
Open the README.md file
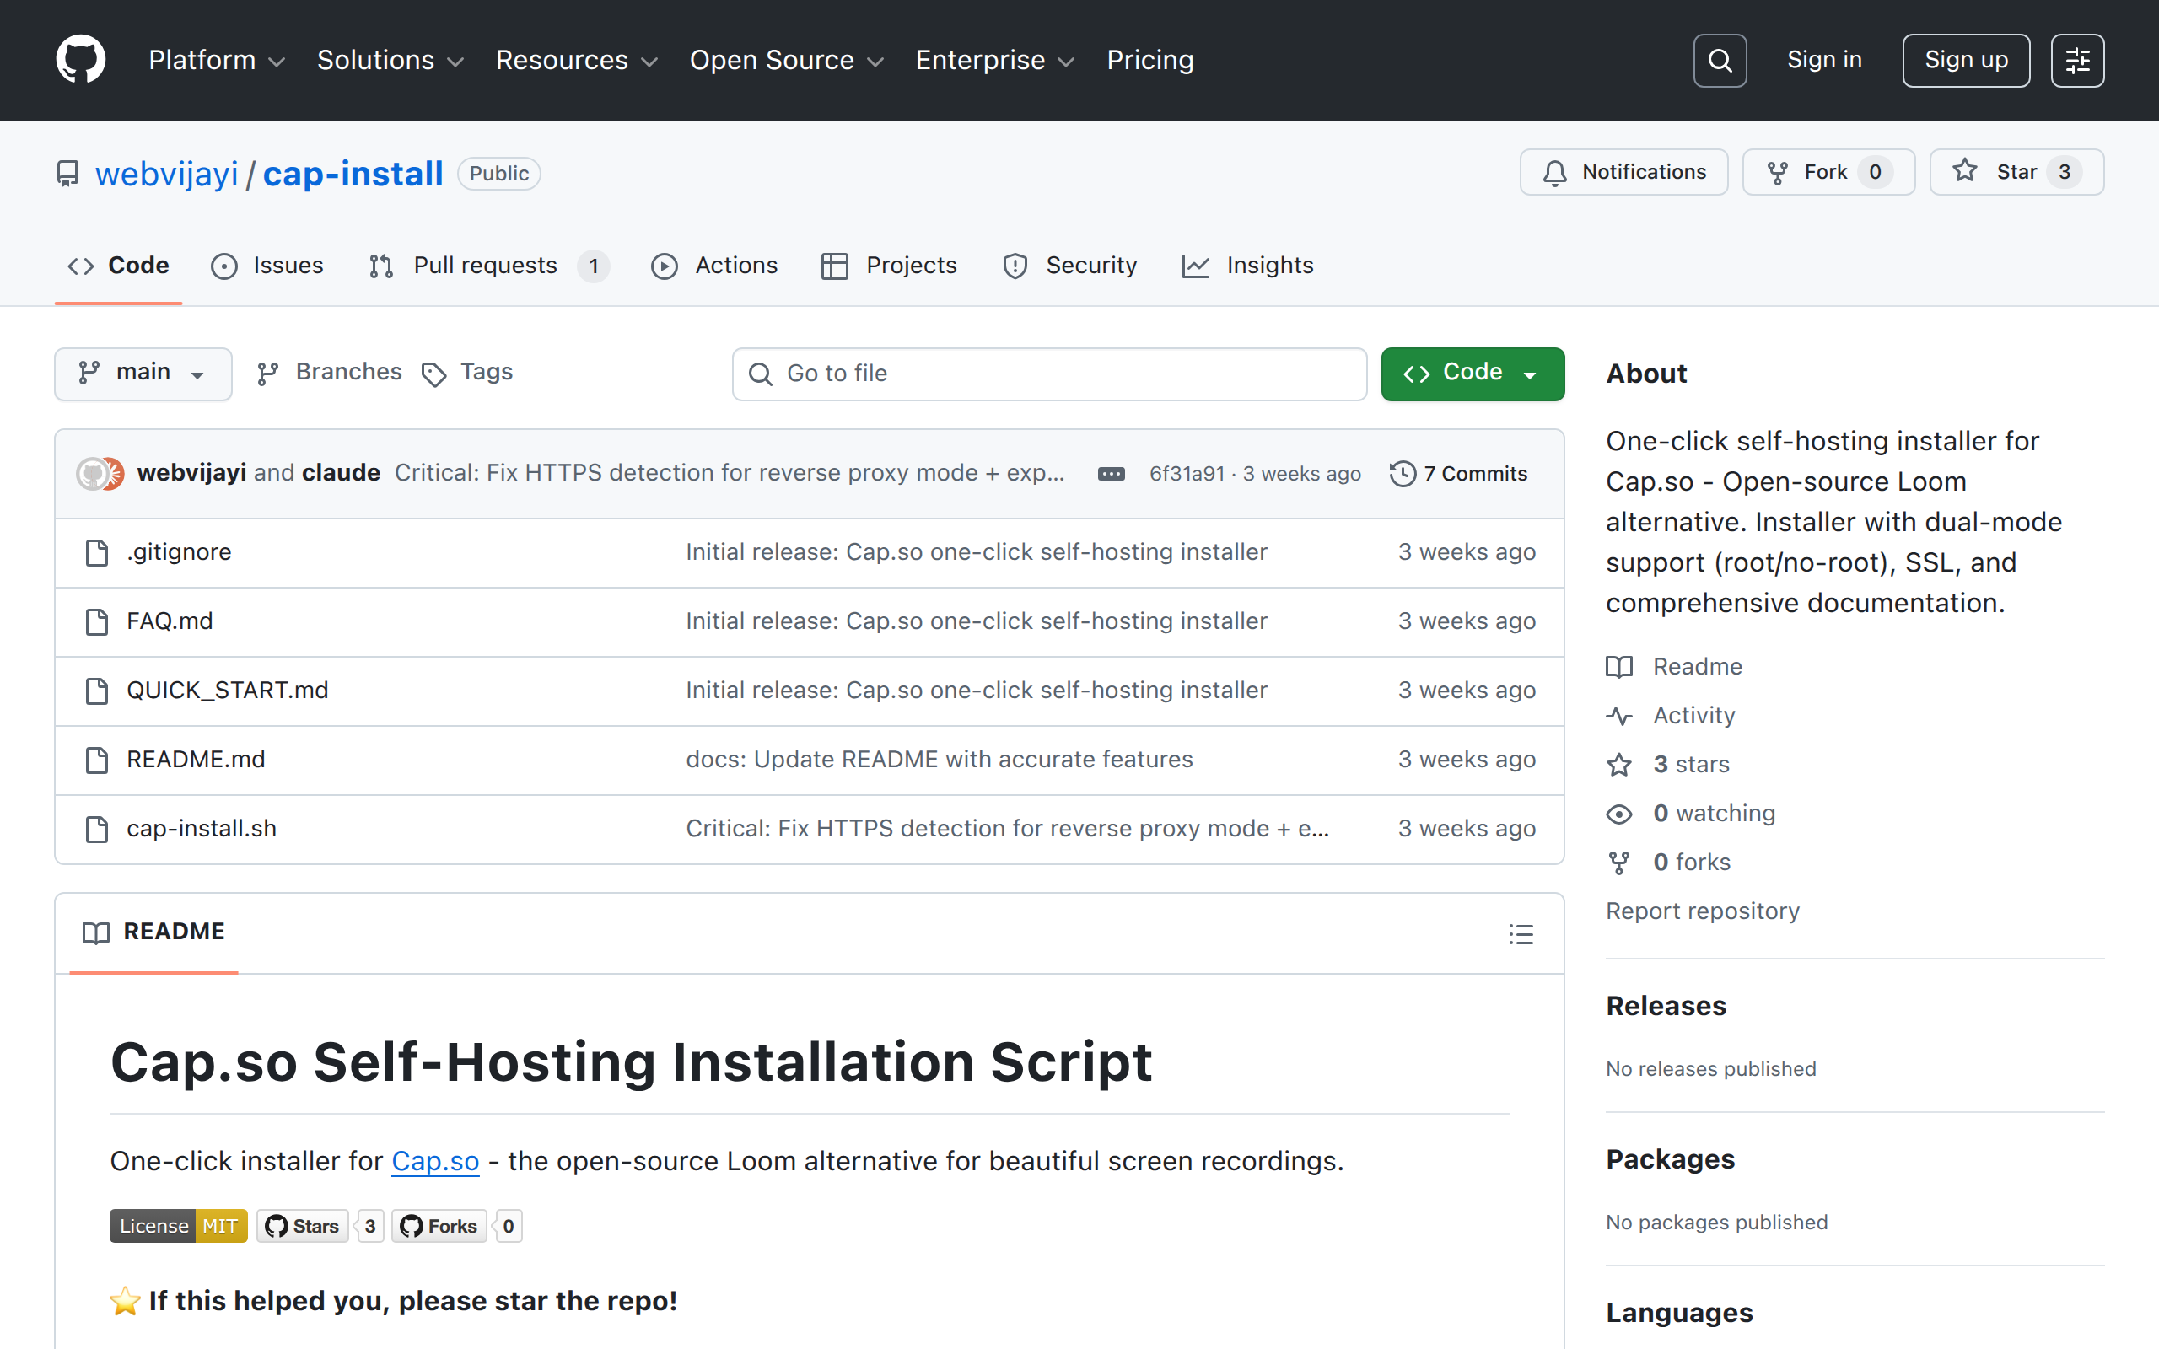[196, 760]
